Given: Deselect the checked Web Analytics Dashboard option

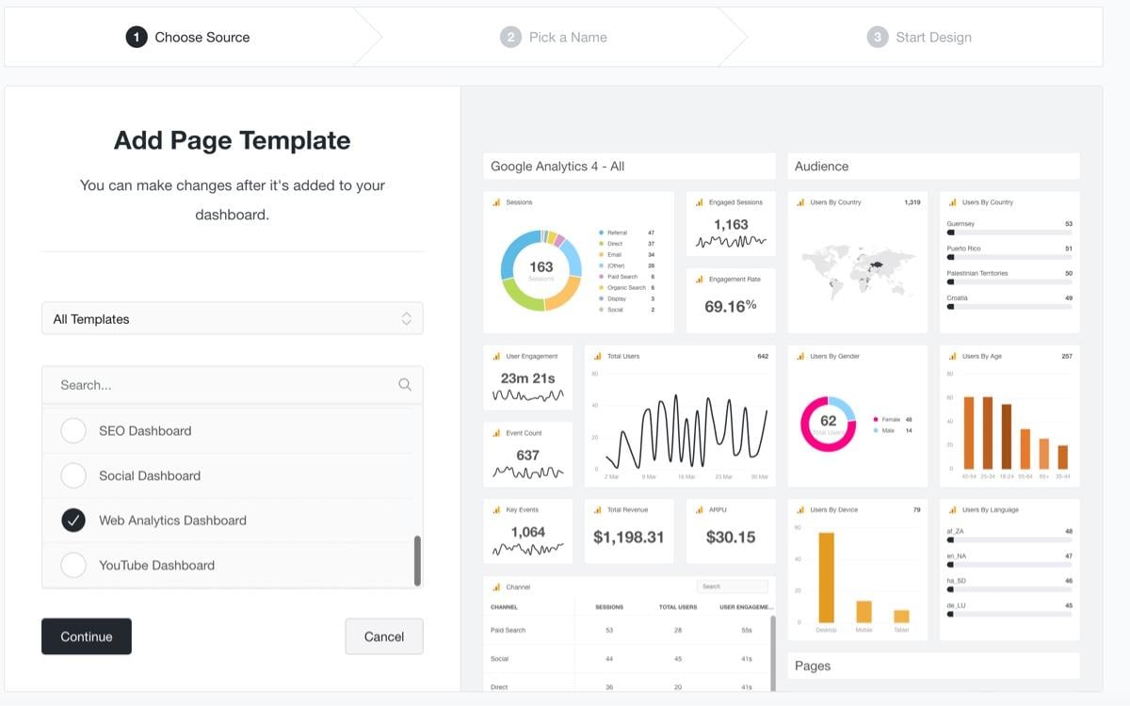Looking at the screenshot, I should 73,521.
